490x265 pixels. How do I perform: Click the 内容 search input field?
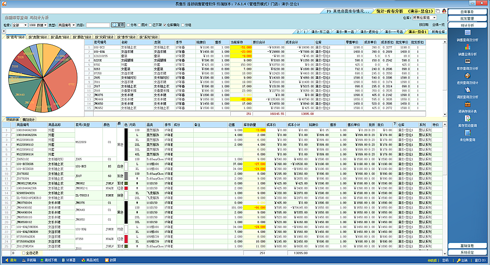(x=98, y=25)
